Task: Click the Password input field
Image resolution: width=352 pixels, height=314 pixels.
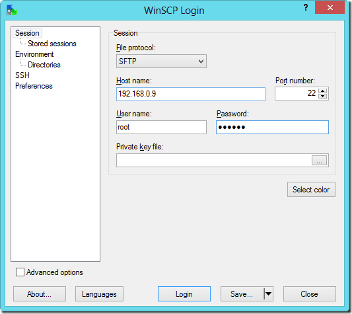Action: click(x=272, y=127)
